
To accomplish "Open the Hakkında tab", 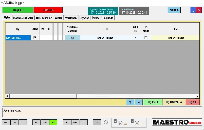I will click(x=108, y=18).
